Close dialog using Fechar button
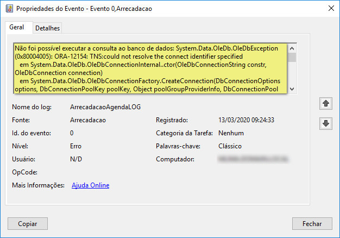 (312, 224)
